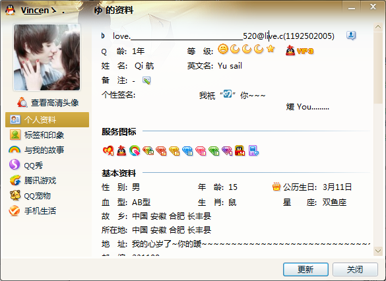The width and height of the screenshot is (386, 281).
Task: Click the red penguin member service icon
Action: (121, 150)
